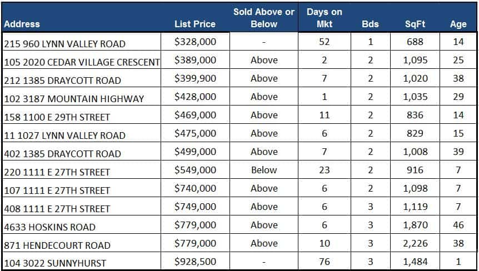Screen dimensions: 479x271
Task: Select the $928,500 list price cell
Action: point(195,262)
